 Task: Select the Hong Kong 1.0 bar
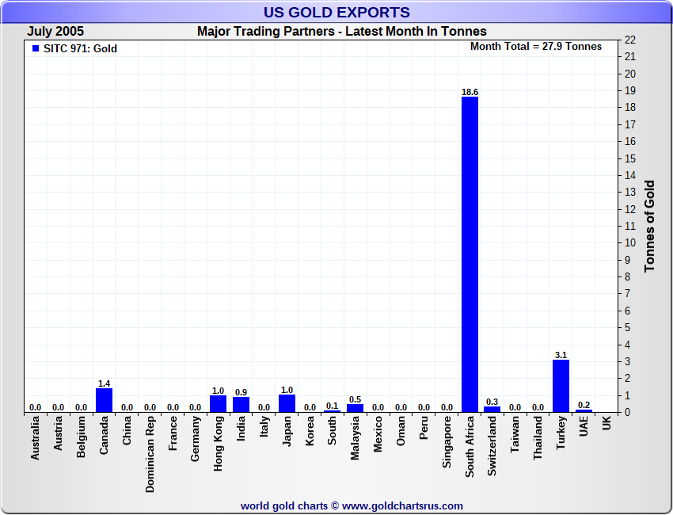click(x=218, y=404)
